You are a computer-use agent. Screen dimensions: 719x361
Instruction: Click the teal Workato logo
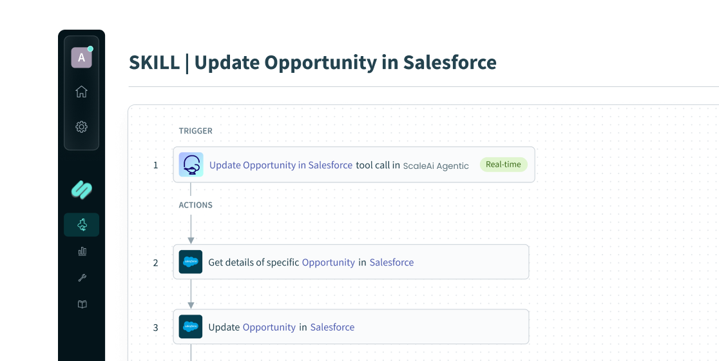click(82, 190)
